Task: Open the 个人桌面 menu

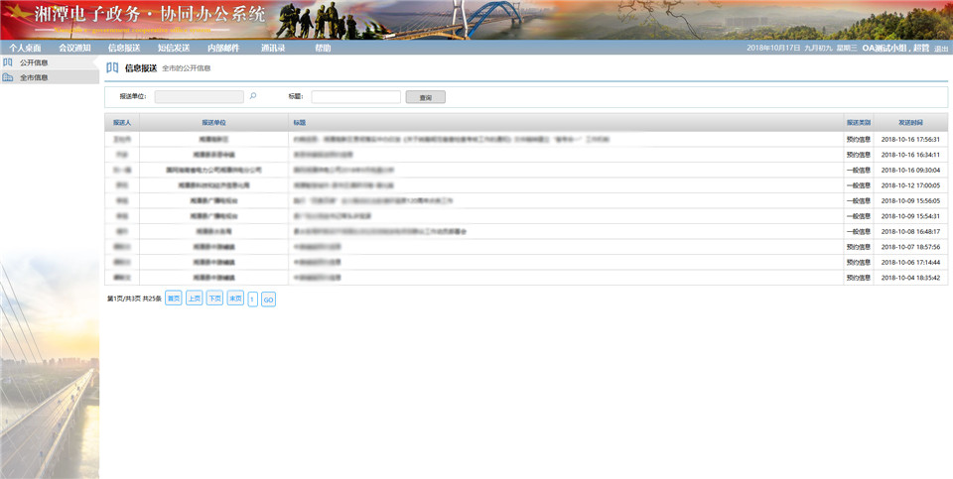Action: pyautogui.click(x=25, y=48)
